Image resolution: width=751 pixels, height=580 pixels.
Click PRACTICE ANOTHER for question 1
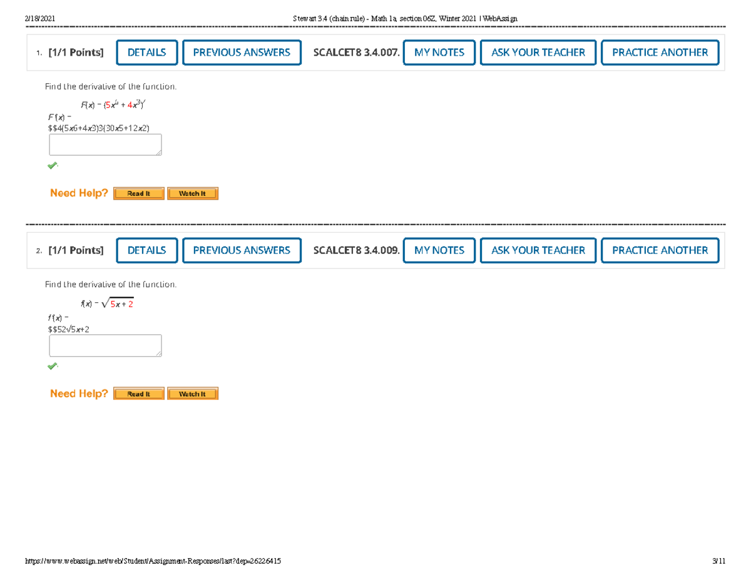click(660, 53)
